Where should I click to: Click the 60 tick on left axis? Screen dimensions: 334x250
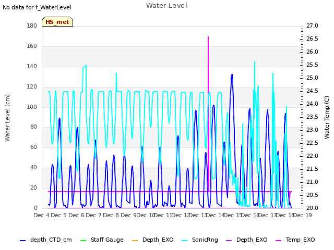[x=33, y=147]
